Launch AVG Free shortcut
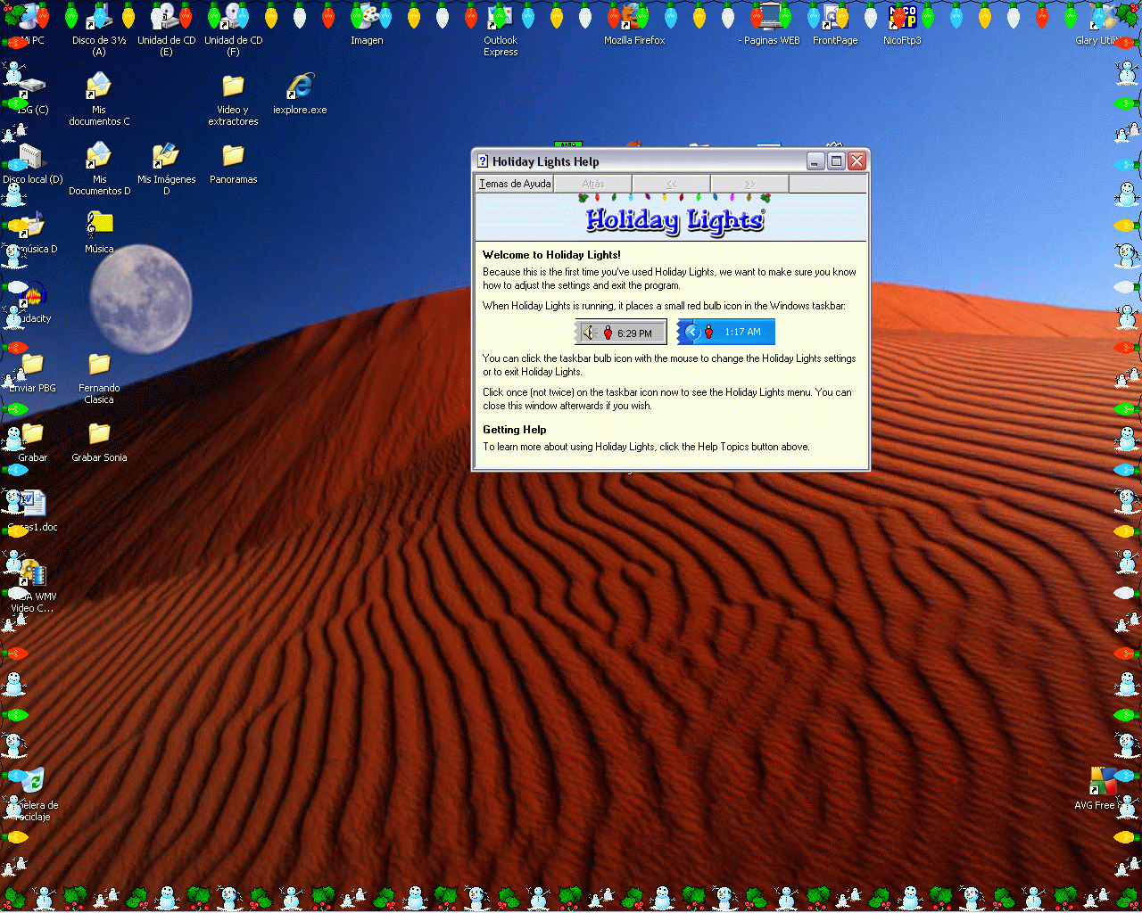The width and height of the screenshot is (1142, 913). click(x=1103, y=781)
